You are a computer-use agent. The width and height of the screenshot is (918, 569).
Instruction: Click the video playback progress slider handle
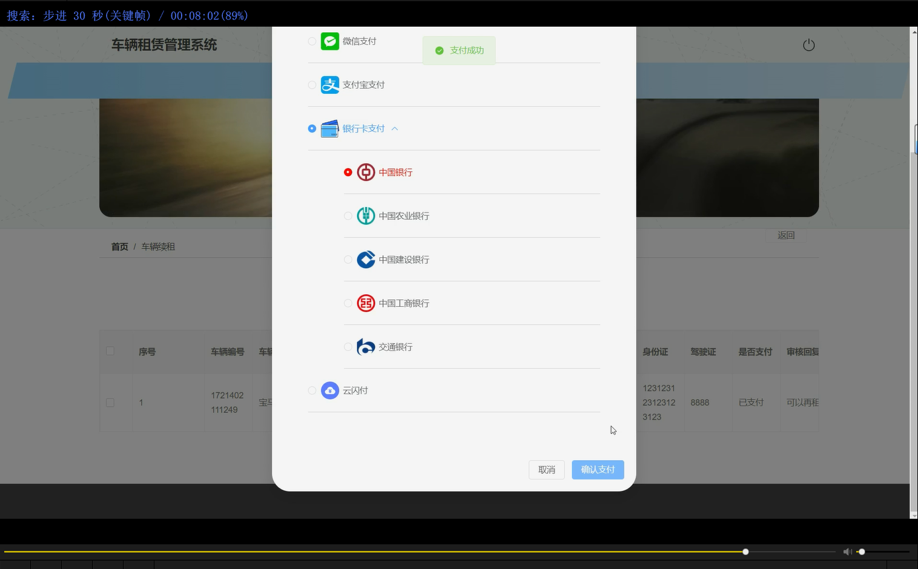pyautogui.click(x=745, y=551)
